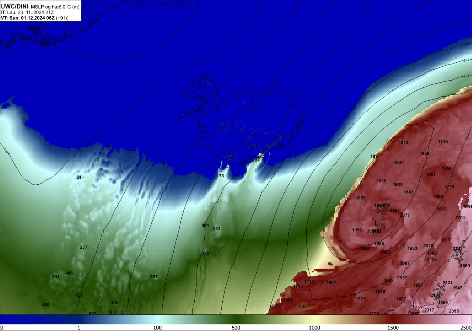Viewport: 472px width, 331px height.
Task: Click the 1613 height value
Action: (442, 209)
